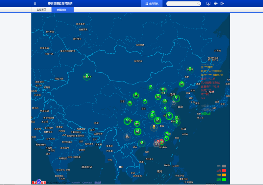
Task: Select the green marker at 重庆
Action: 137,123
